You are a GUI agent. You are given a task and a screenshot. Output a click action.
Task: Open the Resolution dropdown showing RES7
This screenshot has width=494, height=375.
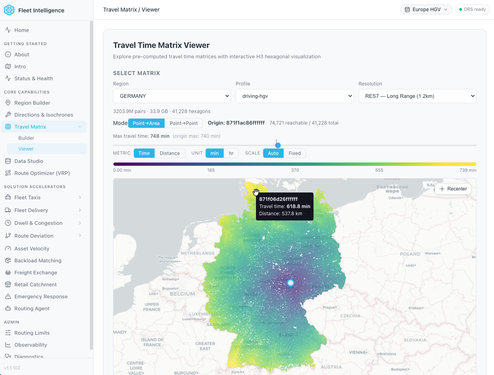tap(417, 96)
